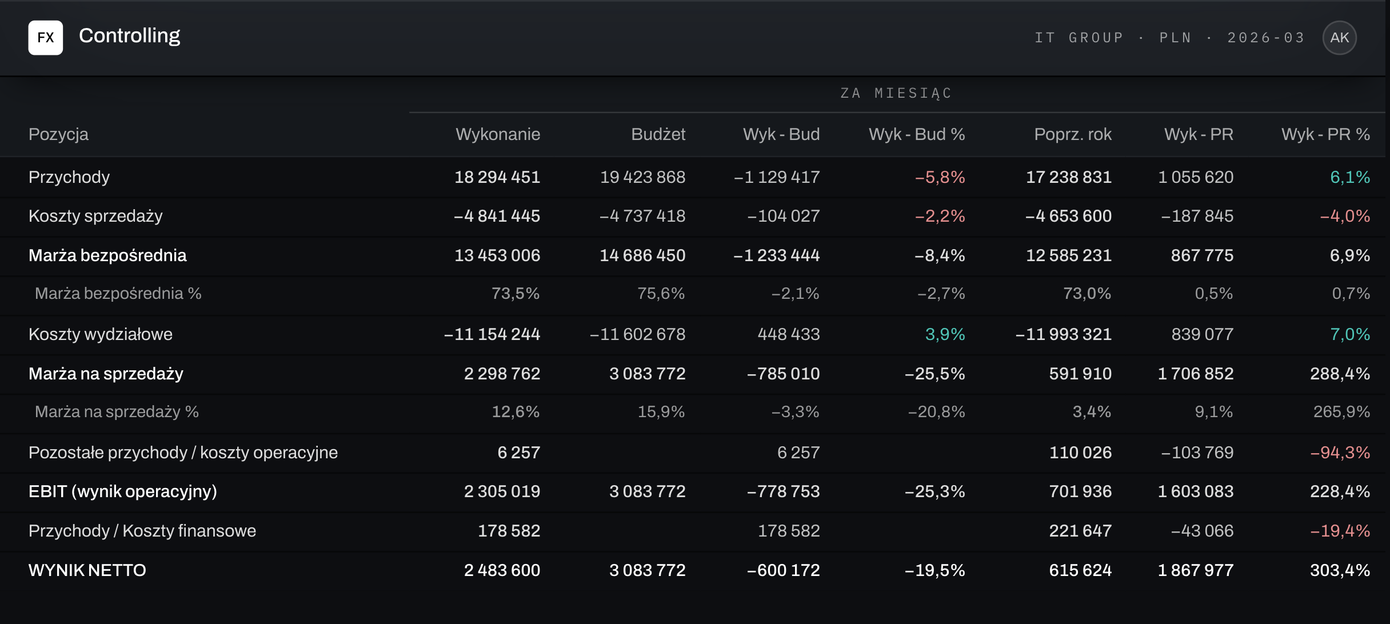The height and width of the screenshot is (624, 1390).
Task: Click the WYNIK NETTO row label
Action: 87,570
